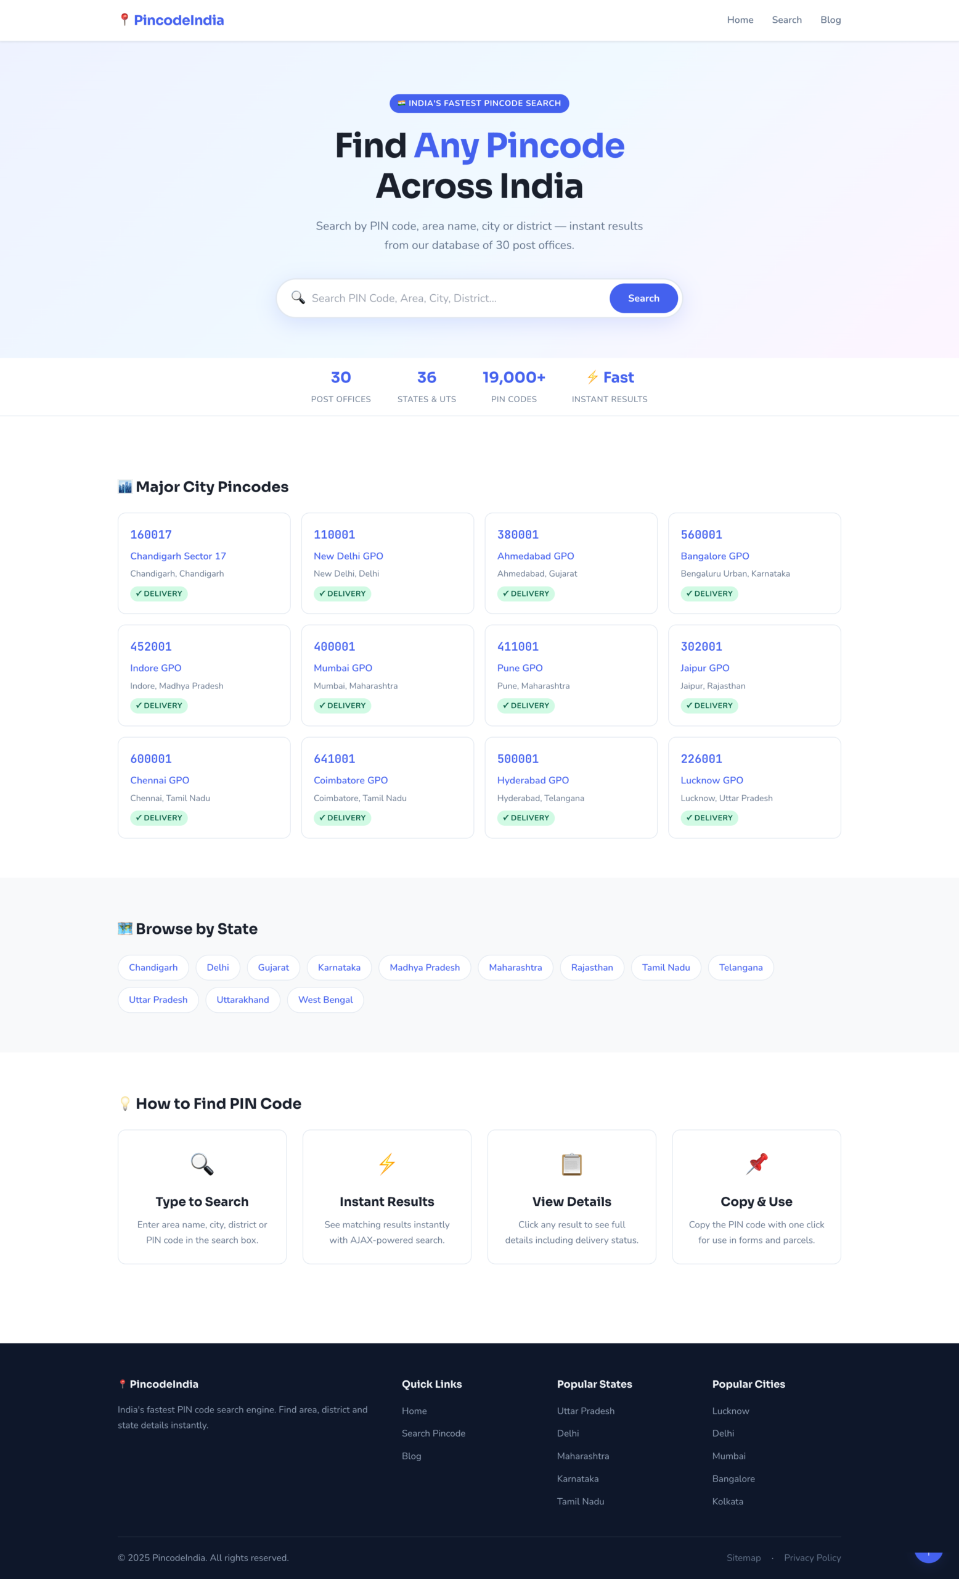This screenshot has height=1579, width=959.
Task: Click the pushpin icon above Copy & Use
Action: pyautogui.click(x=756, y=1164)
